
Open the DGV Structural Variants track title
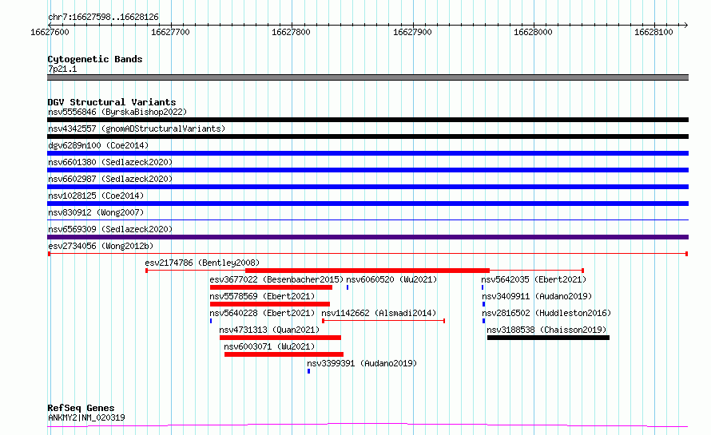[112, 102]
